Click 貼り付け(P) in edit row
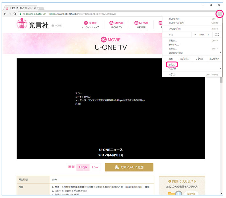 tap(214, 59)
